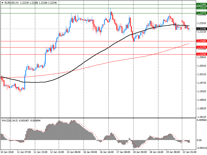Click the 1.20910 price scale value
This screenshot has height=155, width=207.
[x=202, y=57]
